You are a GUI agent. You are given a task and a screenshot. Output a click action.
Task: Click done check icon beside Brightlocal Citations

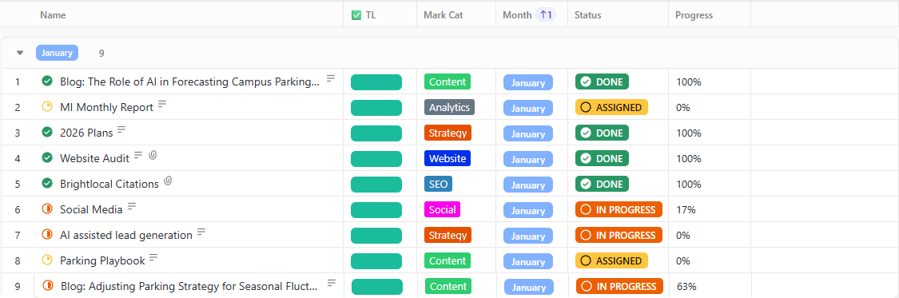(48, 184)
